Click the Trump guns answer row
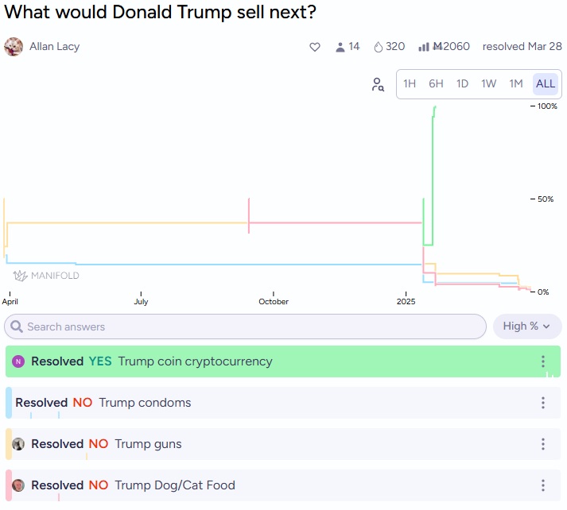Image resolution: width=567 pixels, height=510 pixels. [x=283, y=444]
